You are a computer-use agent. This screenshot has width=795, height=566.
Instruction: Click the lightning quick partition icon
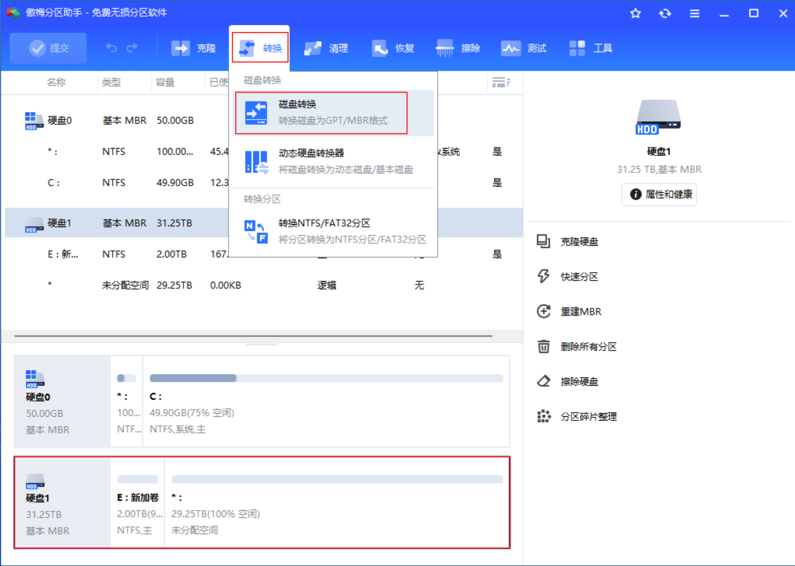(x=543, y=276)
